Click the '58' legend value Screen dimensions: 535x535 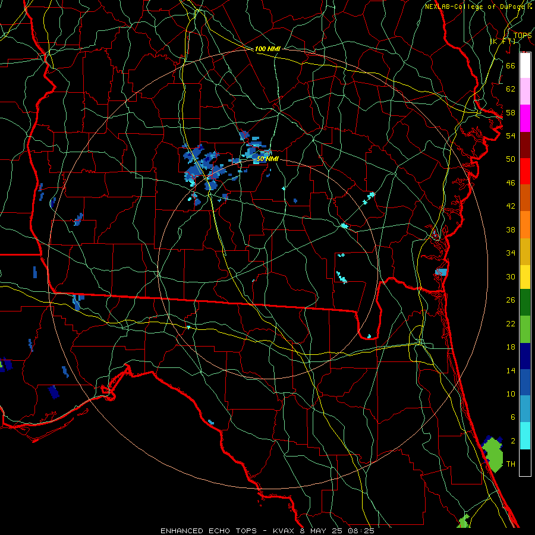click(511, 112)
